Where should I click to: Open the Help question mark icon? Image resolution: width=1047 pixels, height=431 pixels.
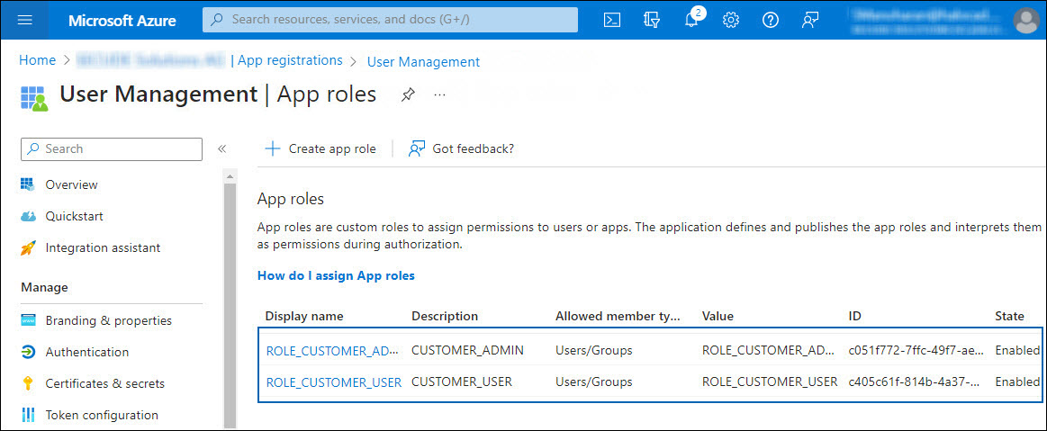771,20
